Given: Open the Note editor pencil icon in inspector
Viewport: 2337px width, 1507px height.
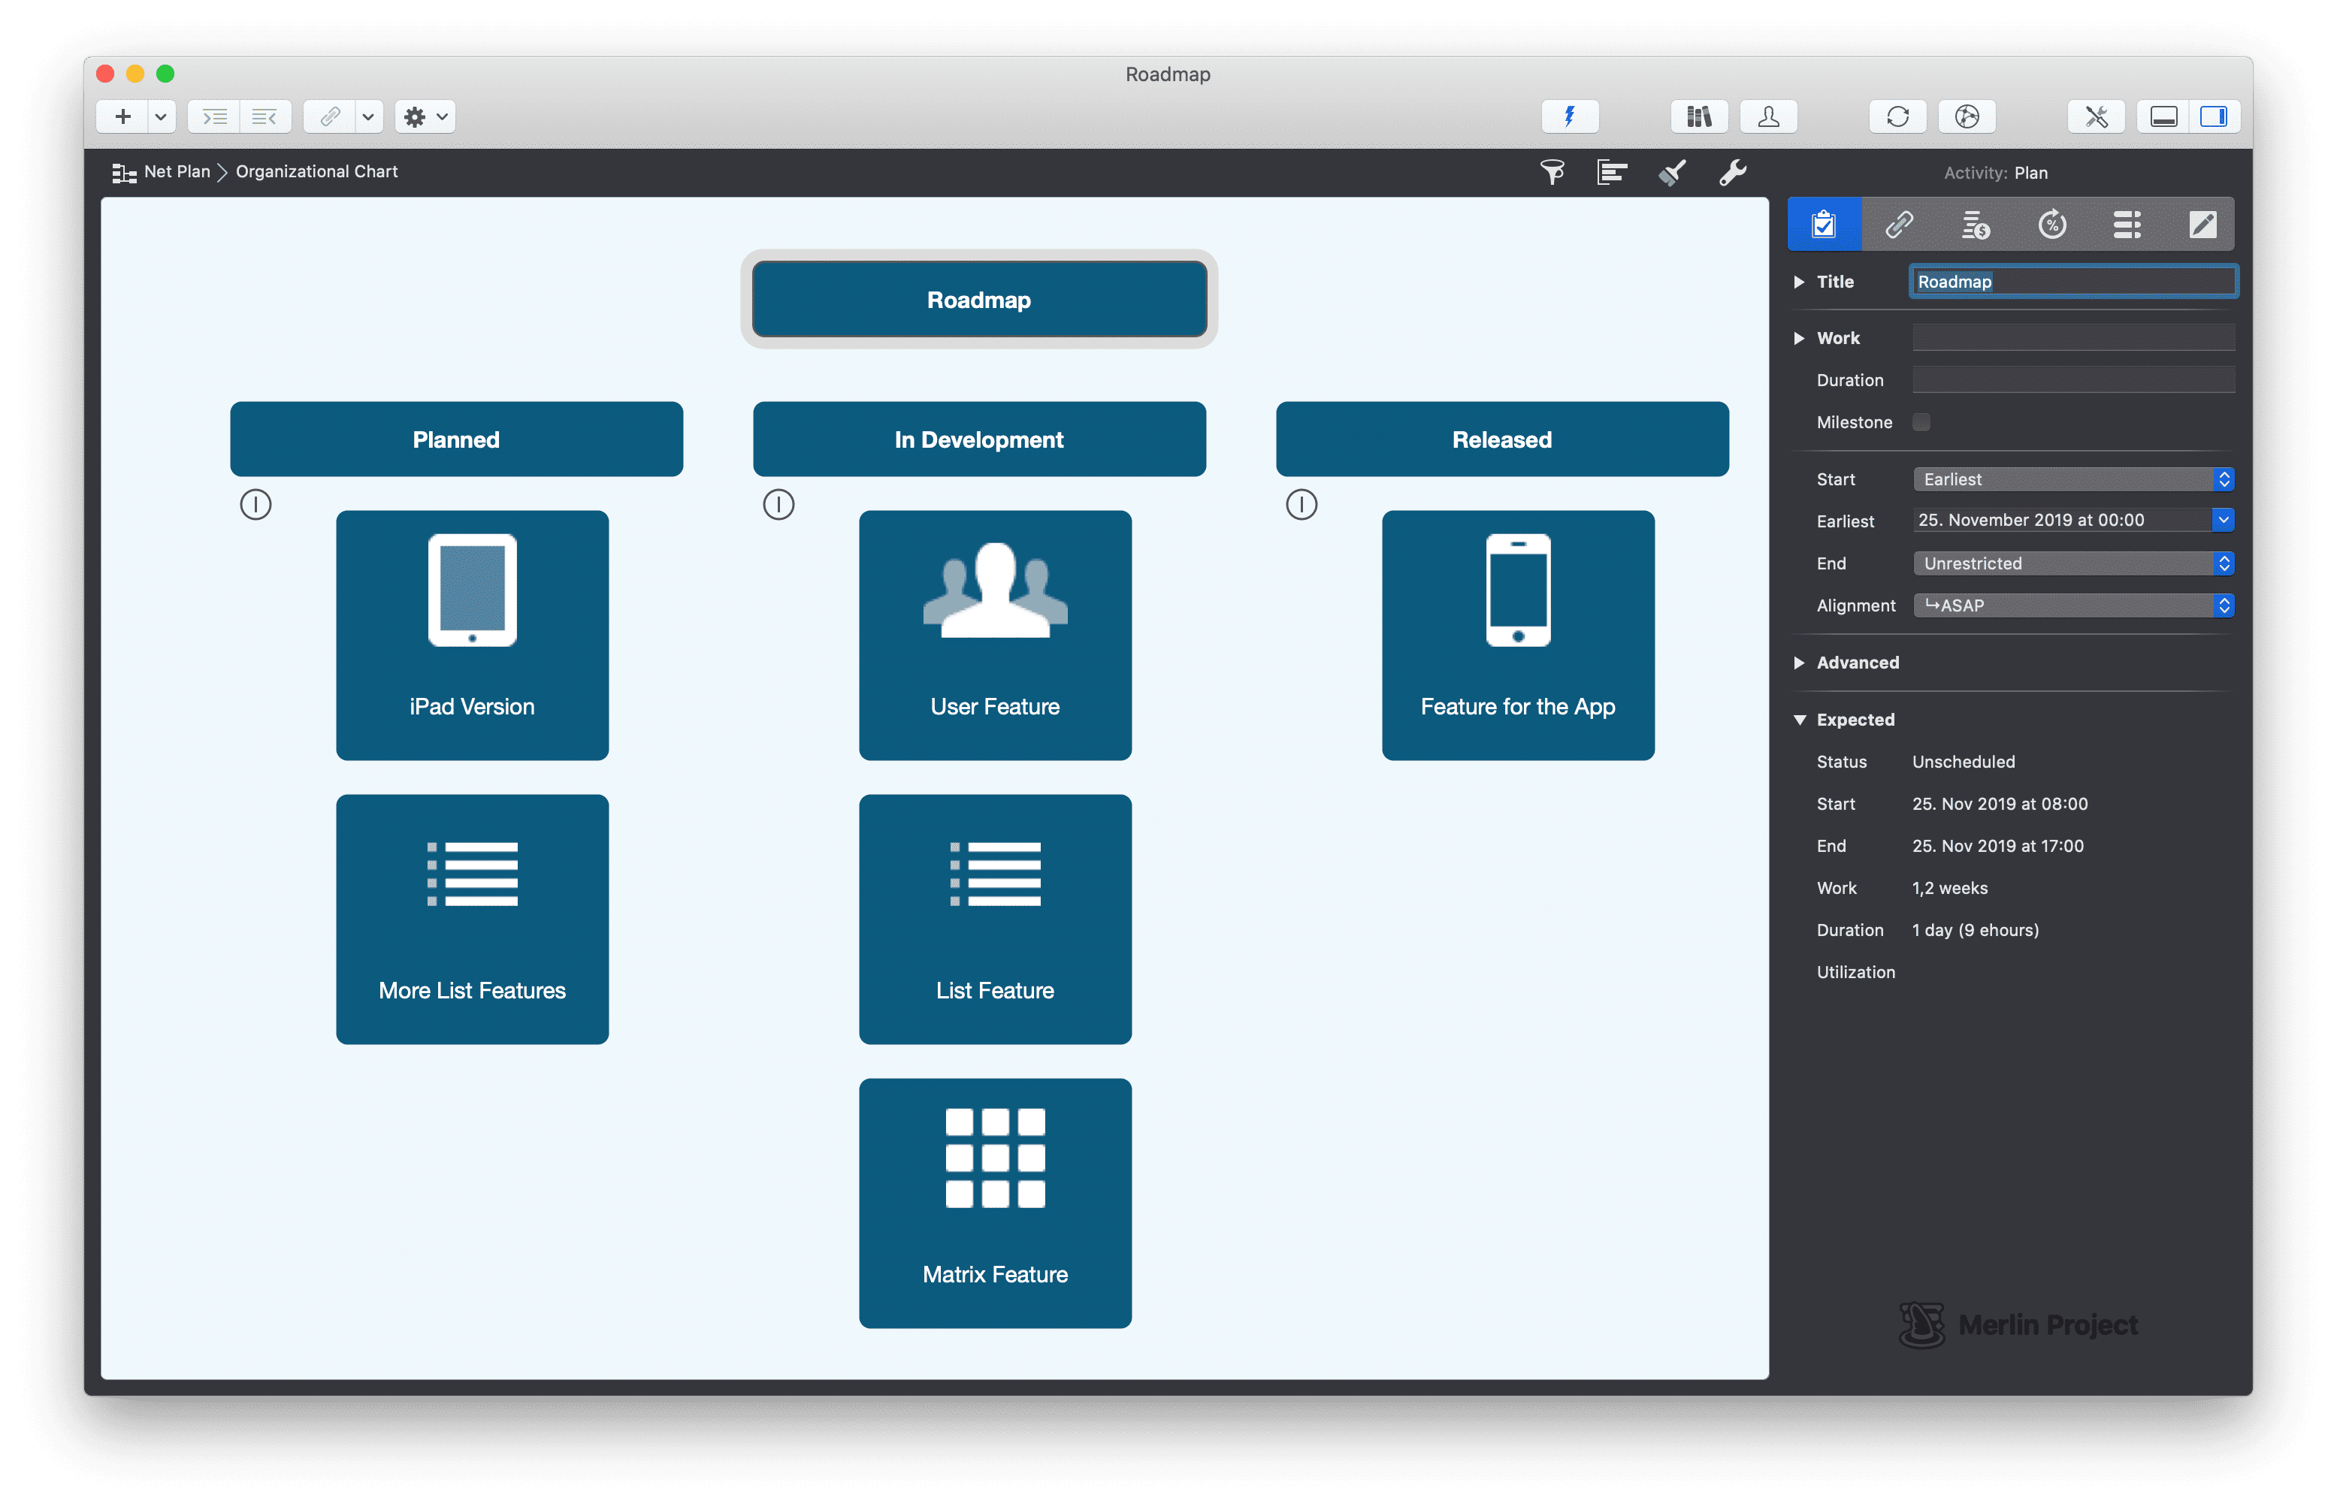Looking at the screenshot, I should click(x=2202, y=224).
